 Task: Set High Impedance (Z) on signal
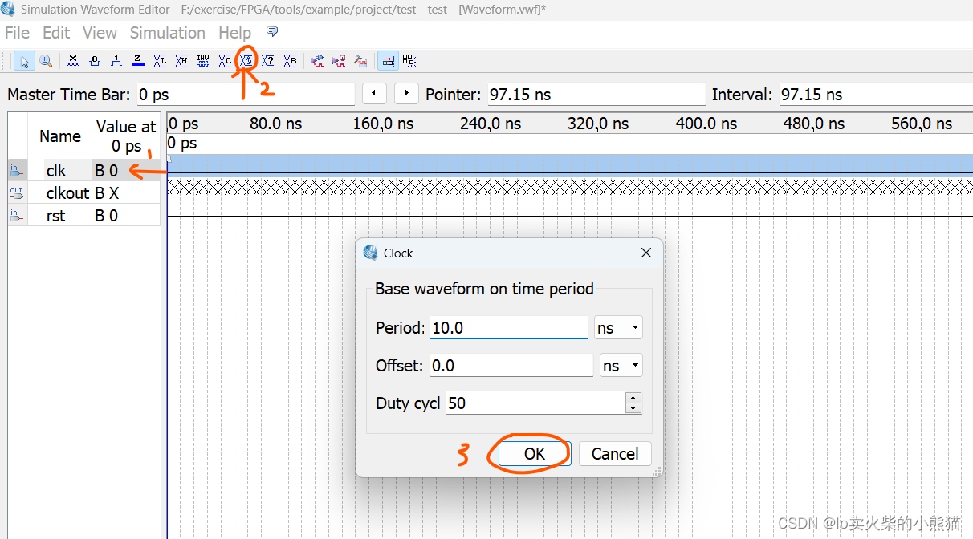pyautogui.click(x=138, y=61)
